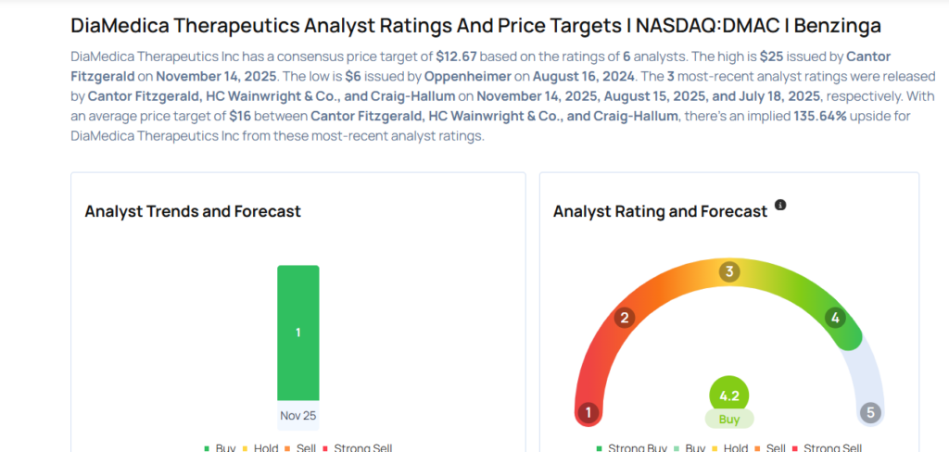
Task: Click gauge marker number 2
Action: (625, 318)
